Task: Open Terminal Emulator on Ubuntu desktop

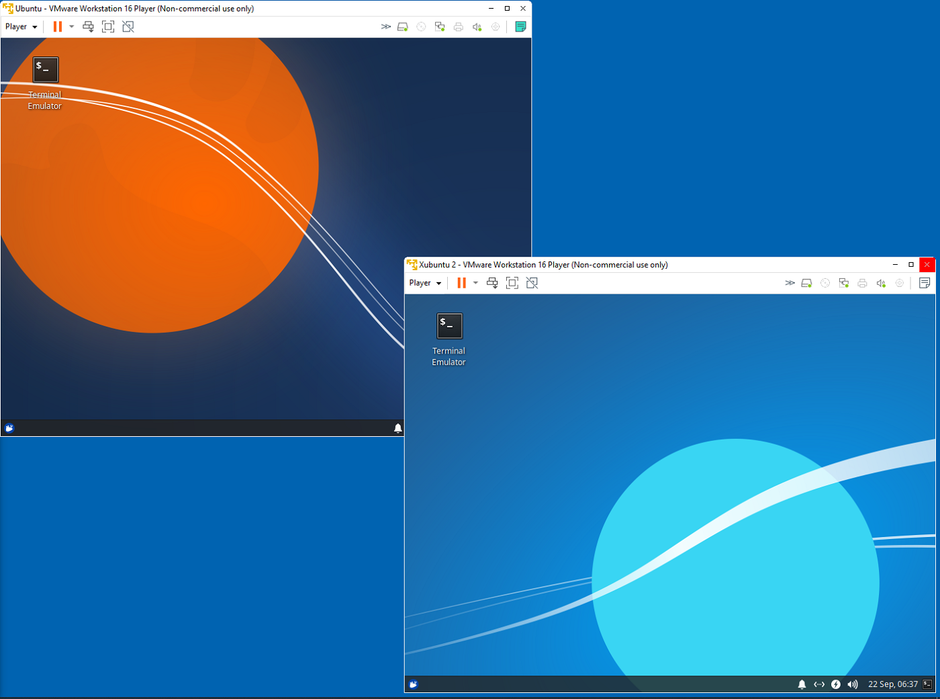Action: (46, 70)
